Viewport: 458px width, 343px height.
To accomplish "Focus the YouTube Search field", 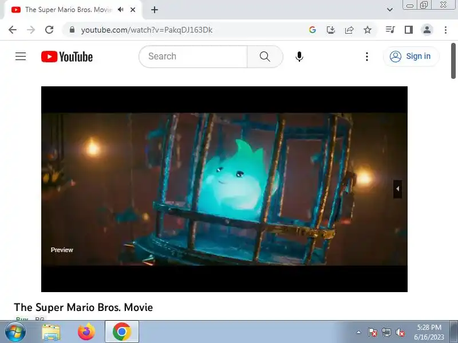I will 193,56.
